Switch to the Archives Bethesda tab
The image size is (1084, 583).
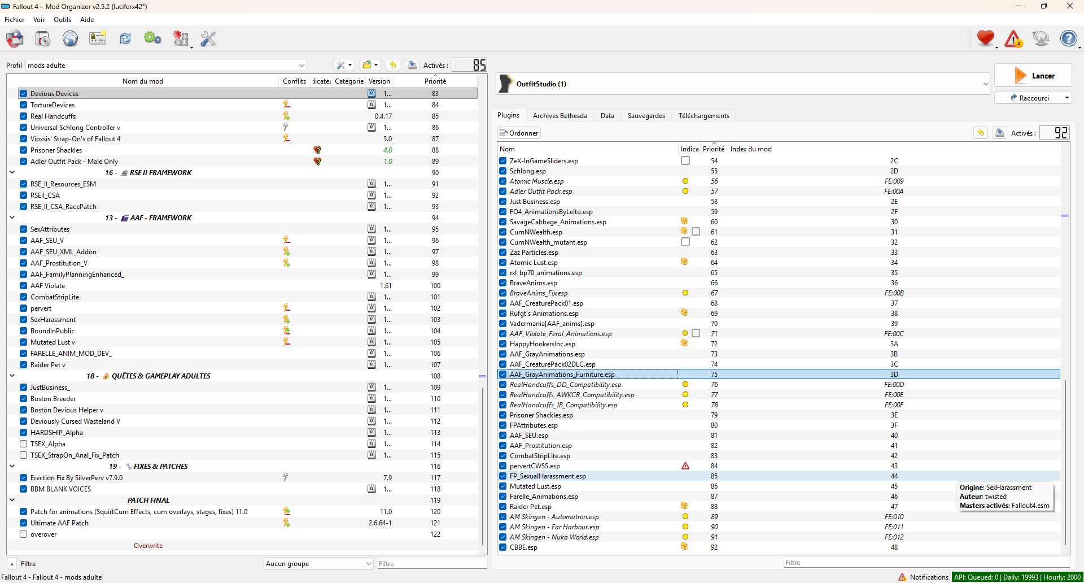pos(560,116)
